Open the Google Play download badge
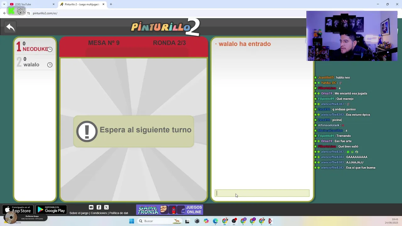Screen dimensions: 402x226 [x=51, y=209]
